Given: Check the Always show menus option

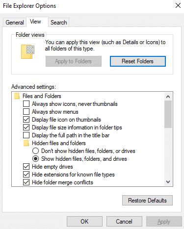Looking at the screenshot, I should [26, 112].
